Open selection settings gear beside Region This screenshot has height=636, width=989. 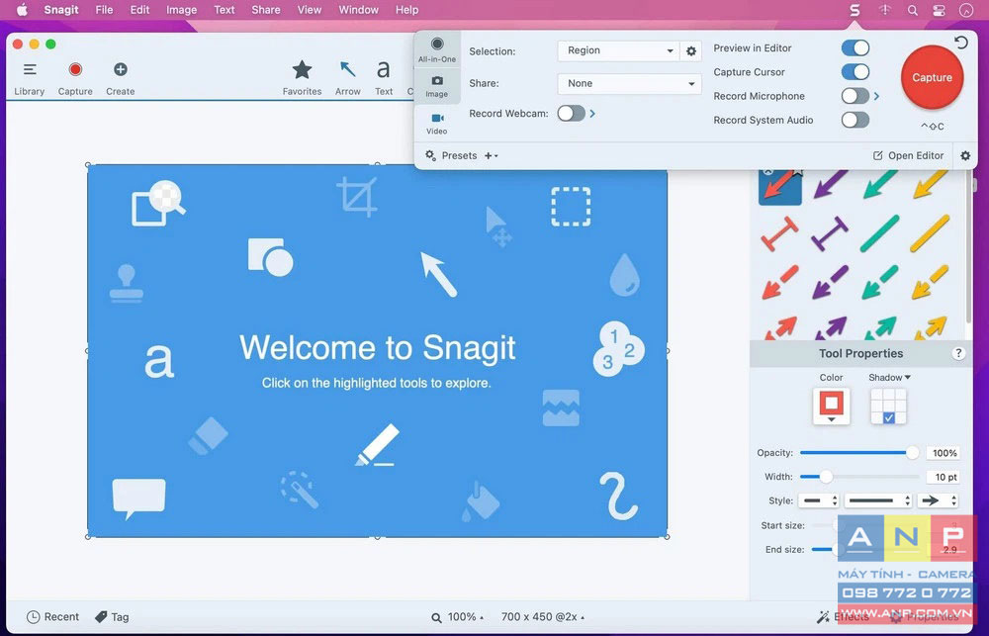(x=691, y=51)
